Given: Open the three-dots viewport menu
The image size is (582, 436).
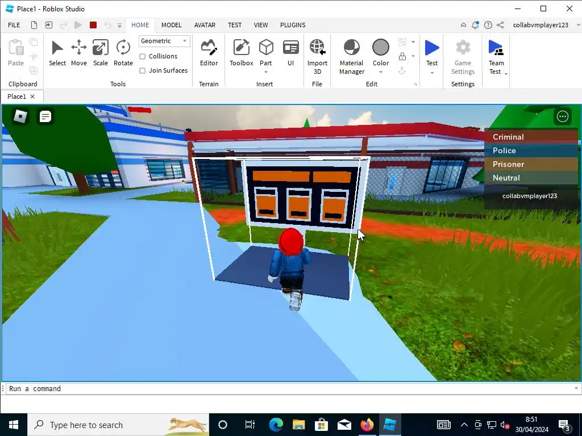Looking at the screenshot, I should (562, 116).
